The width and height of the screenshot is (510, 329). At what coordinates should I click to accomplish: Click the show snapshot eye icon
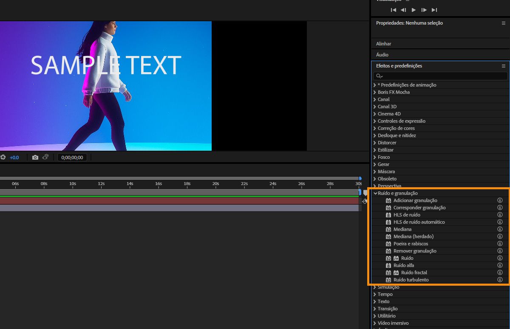[x=45, y=157]
